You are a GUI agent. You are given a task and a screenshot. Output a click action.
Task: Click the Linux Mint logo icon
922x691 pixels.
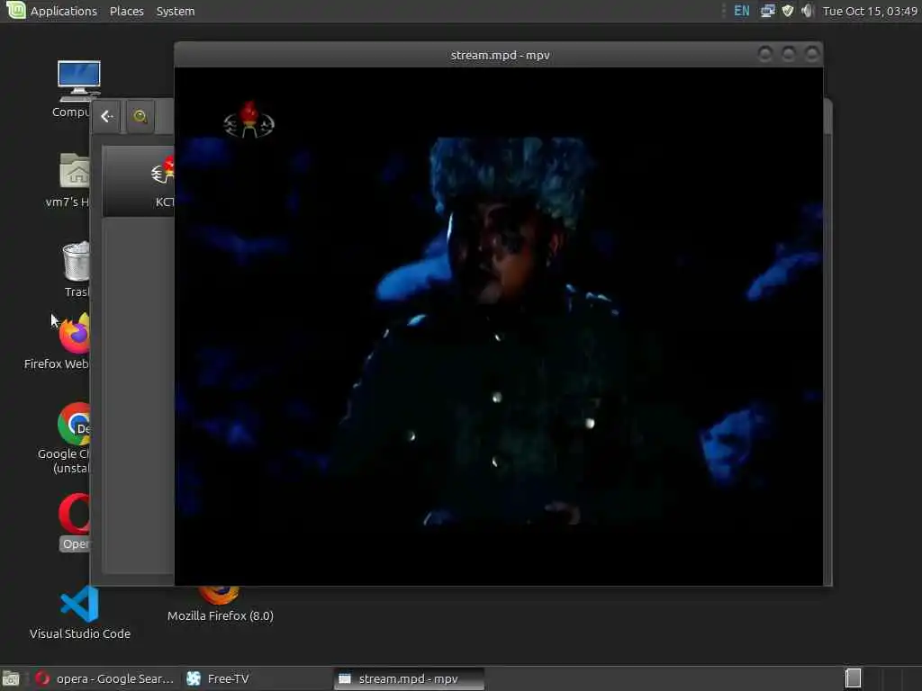[16, 11]
